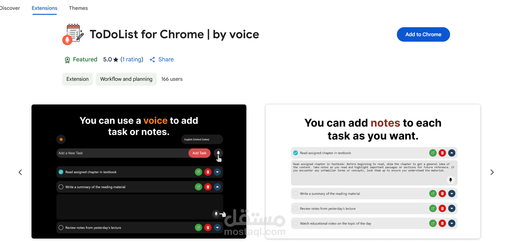
Task: Edit 'Write a summary' task in dark screenshot
Action: click(x=199, y=187)
